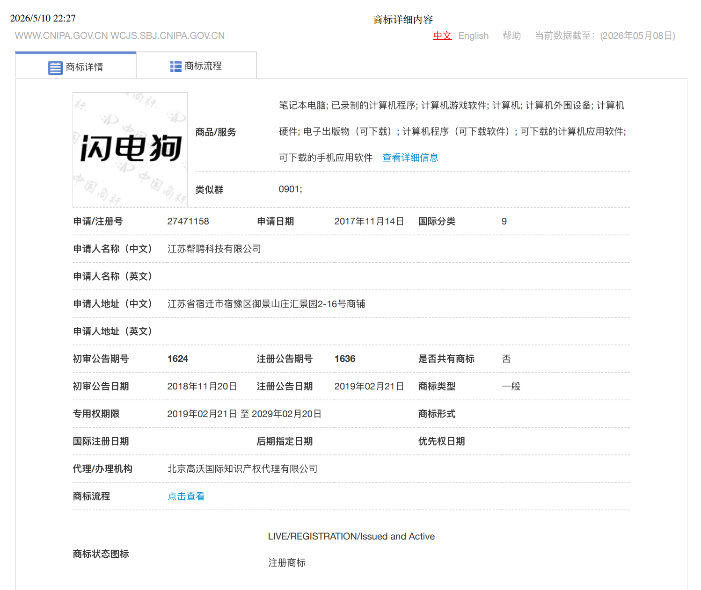Click status text LIVE/REGISTRATION/Issued and Active
701x590 pixels.
(x=351, y=536)
